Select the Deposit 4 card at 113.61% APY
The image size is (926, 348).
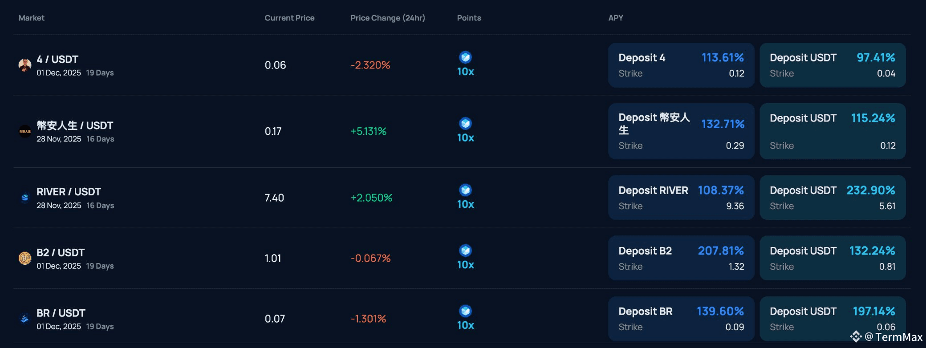(x=681, y=65)
